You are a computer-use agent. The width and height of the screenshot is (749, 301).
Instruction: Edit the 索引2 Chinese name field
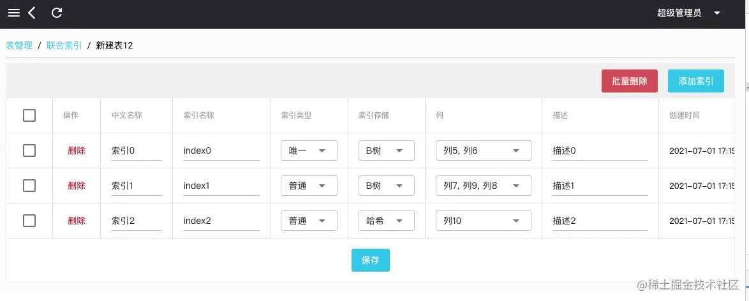pos(137,221)
